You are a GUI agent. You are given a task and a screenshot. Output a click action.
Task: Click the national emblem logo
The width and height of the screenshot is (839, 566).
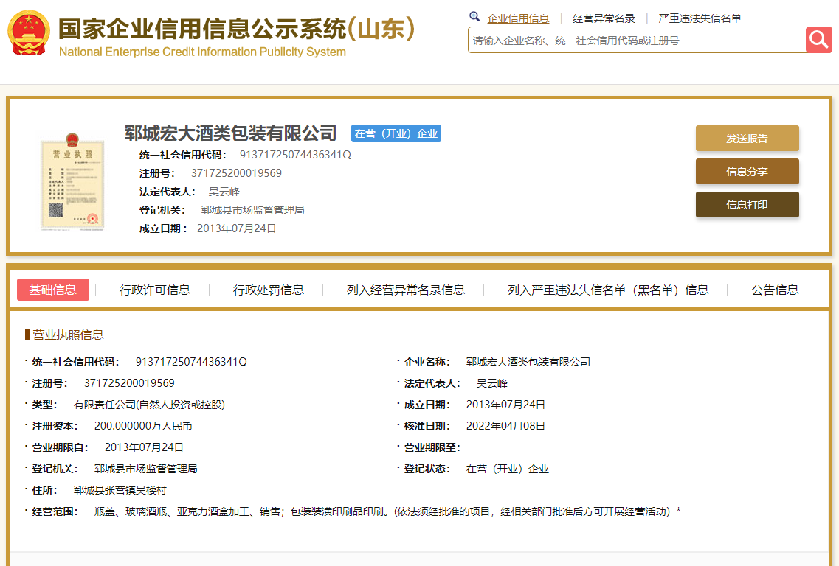coord(29,33)
